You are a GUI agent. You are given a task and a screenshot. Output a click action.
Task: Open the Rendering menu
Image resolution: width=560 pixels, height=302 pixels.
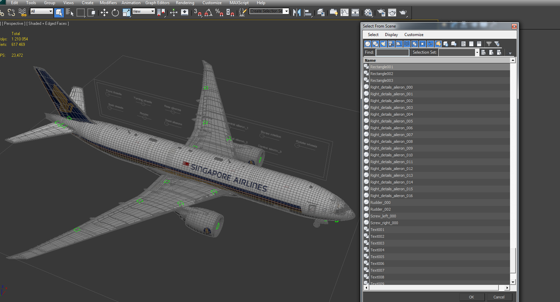(185, 3)
